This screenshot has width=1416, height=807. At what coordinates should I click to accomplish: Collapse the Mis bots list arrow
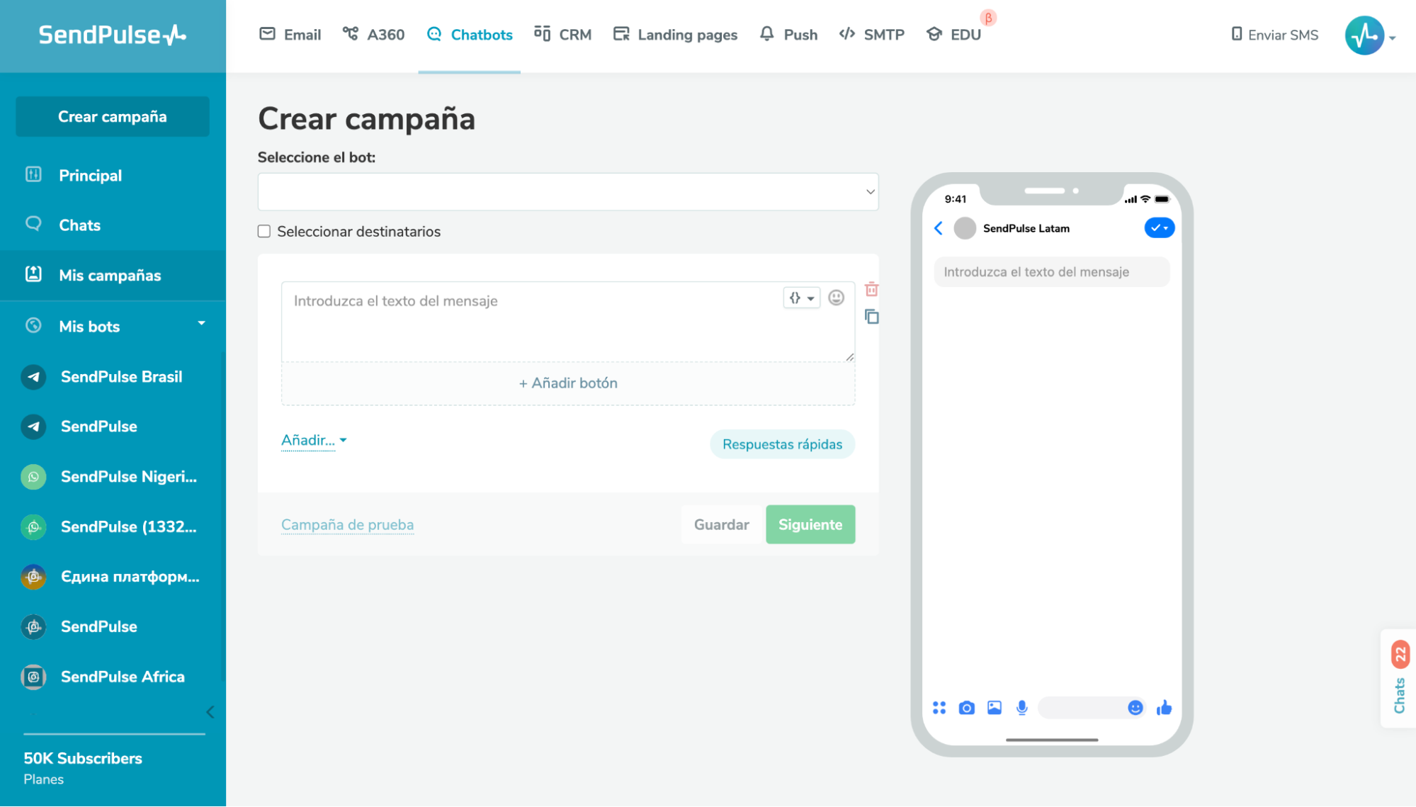point(202,324)
